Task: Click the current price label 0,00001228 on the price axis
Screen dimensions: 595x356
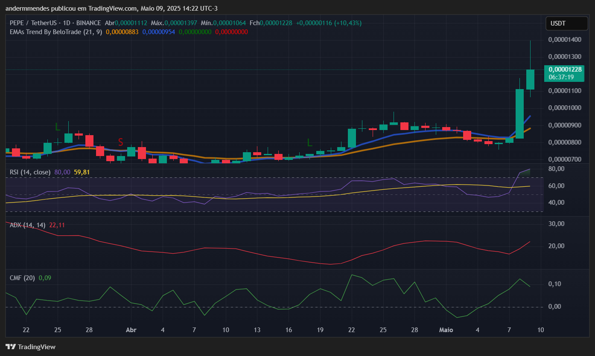Action: pos(565,69)
